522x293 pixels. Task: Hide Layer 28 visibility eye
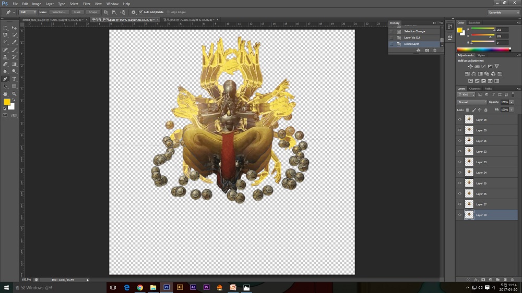pos(460,215)
